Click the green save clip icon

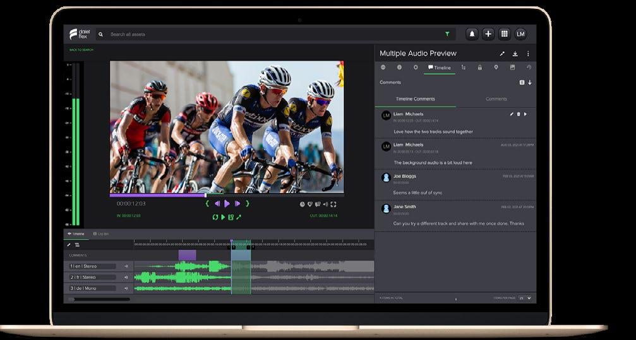[x=231, y=217]
